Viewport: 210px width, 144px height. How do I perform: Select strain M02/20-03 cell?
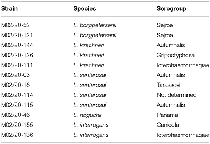tap(15, 75)
